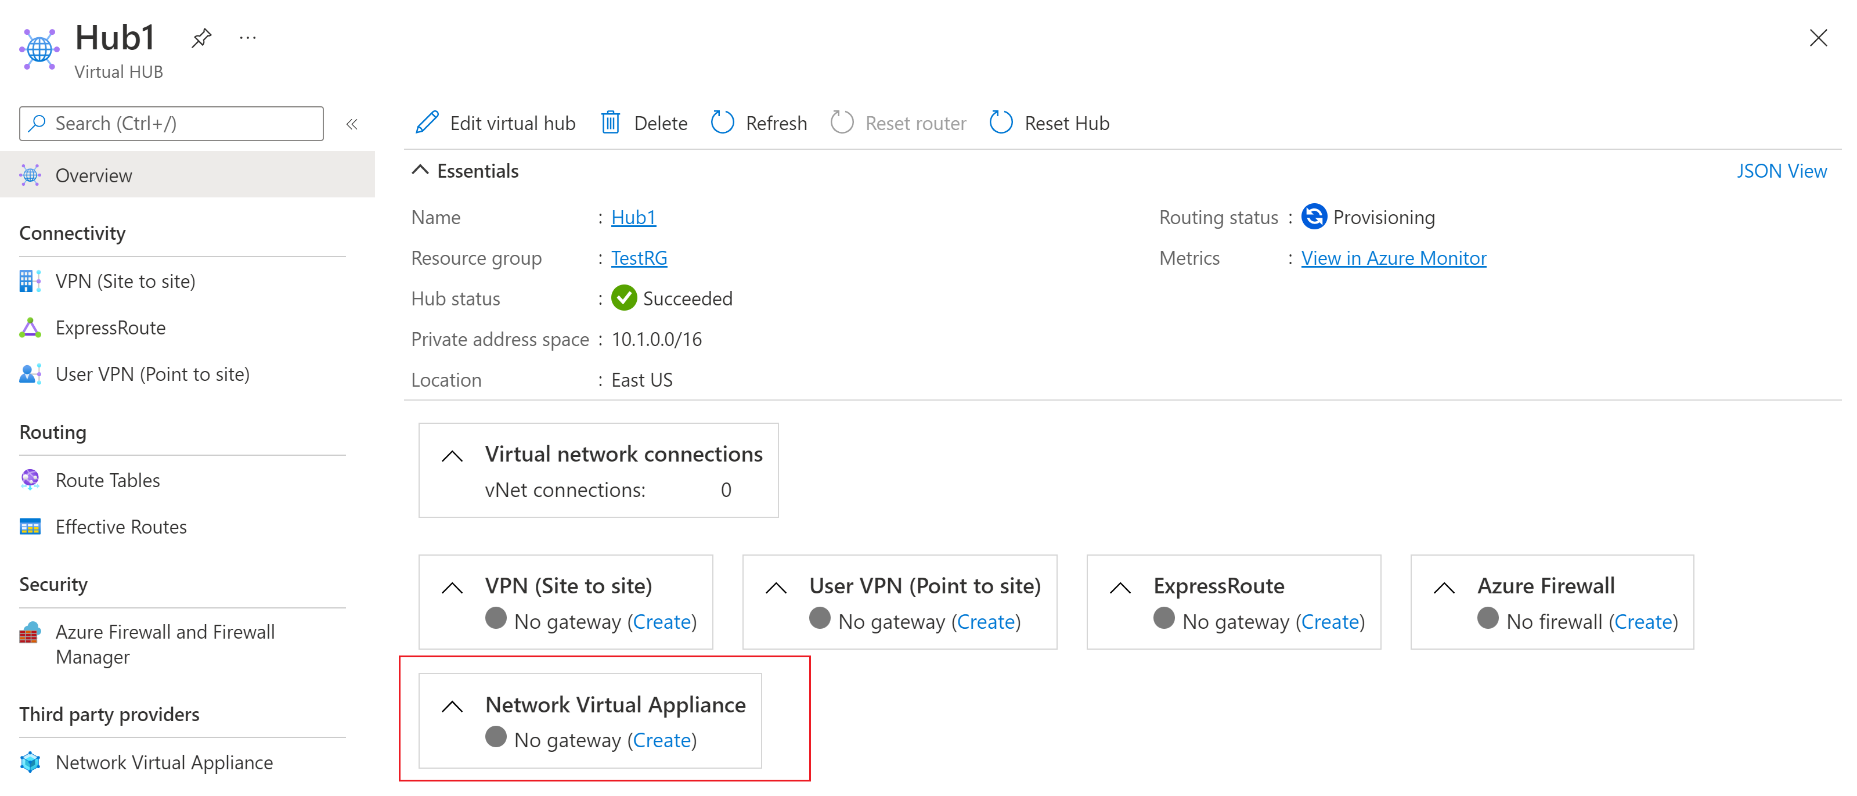Click the Route Tables icon
The image size is (1857, 796).
pyautogui.click(x=30, y=480)
